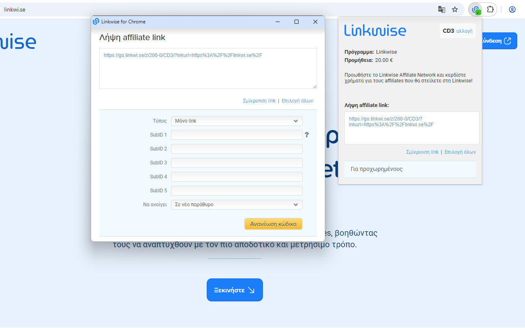Click the αλλαγή link next to CD3
The height and width of the screenshot is (328, 525).
464,31
